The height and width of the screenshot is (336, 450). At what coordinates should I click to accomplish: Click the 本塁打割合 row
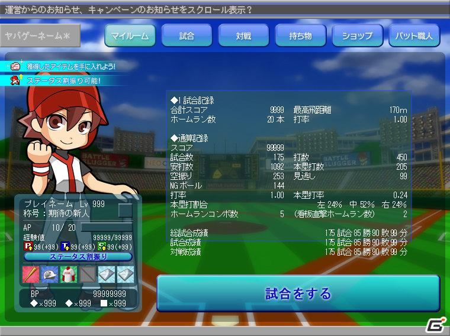(288, 205)
